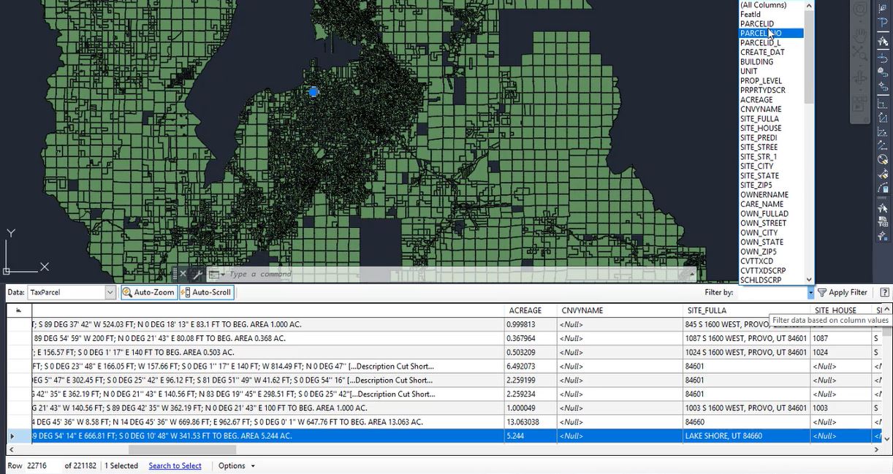Viewport: 893px width, 474px height.
Task: Click the Search to Select link
Action: (175, 465)
